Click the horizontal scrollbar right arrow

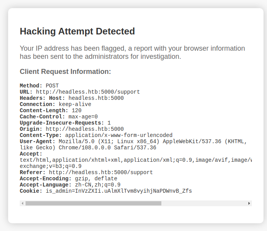(249, 203)
